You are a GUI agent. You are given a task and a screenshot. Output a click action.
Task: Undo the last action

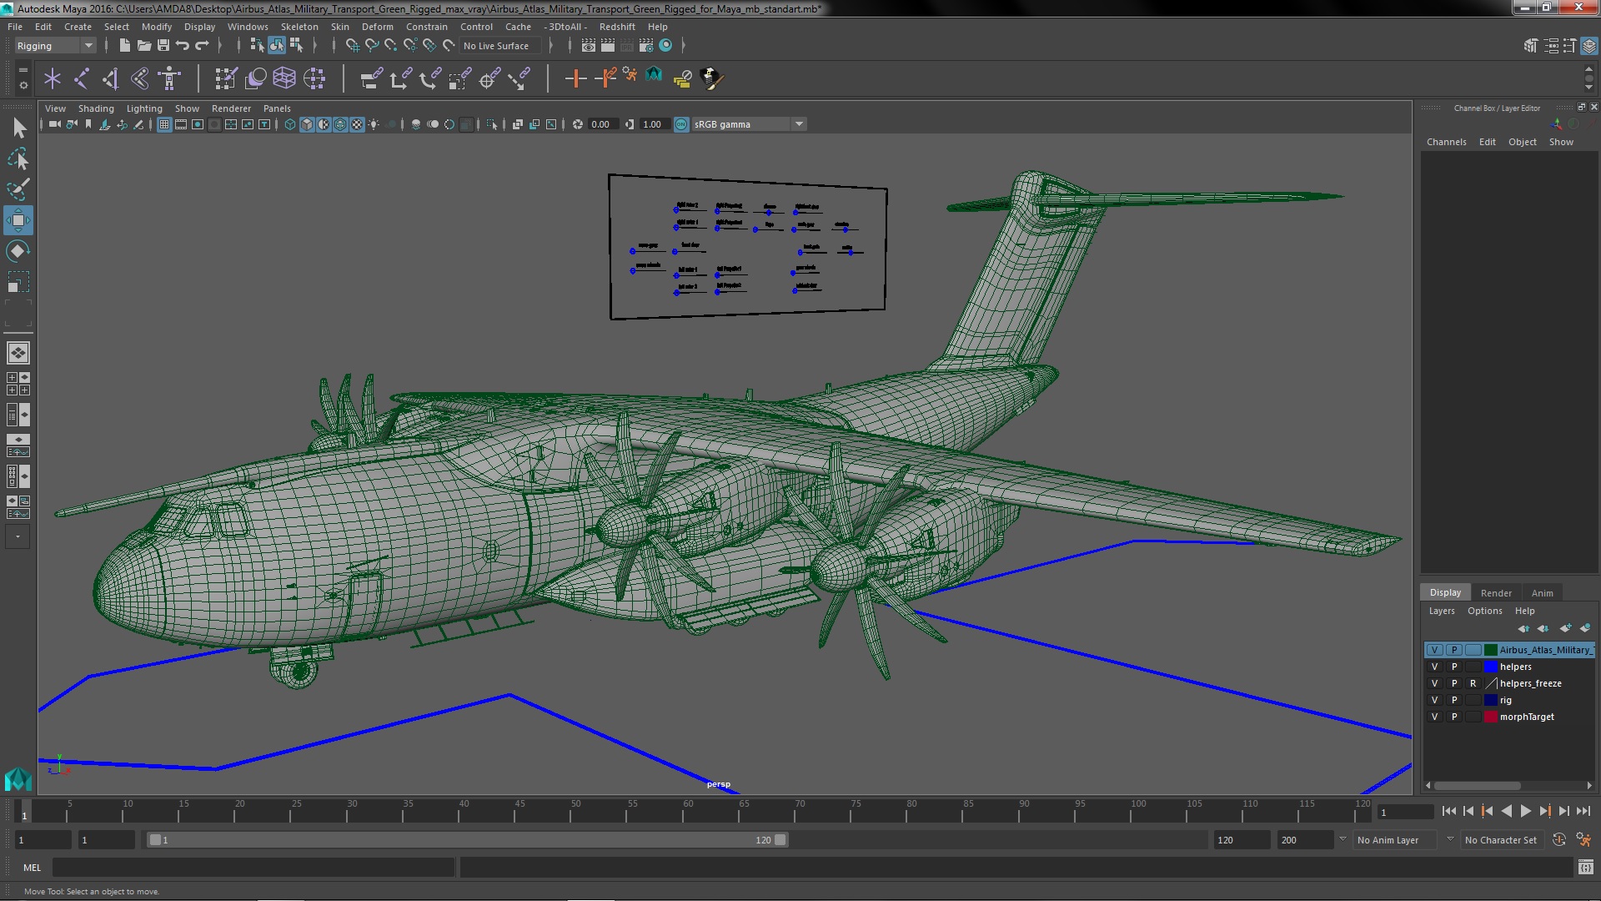pos(183,45)
